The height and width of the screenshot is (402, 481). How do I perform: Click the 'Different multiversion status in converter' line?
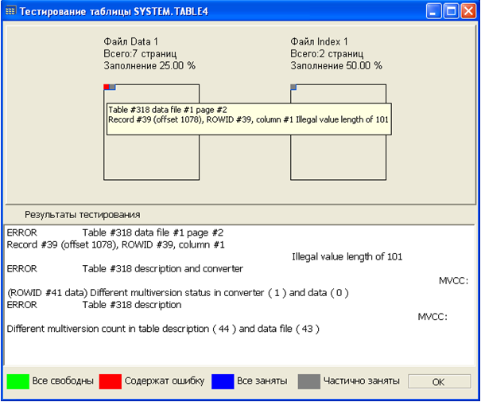click(177, 292)
